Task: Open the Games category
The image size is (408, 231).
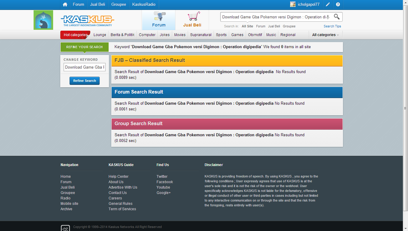Action: coord(237,35)
